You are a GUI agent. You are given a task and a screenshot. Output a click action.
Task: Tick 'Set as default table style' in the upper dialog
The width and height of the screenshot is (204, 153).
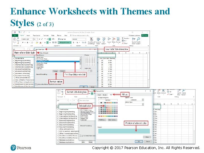click(x=36, y=84)
